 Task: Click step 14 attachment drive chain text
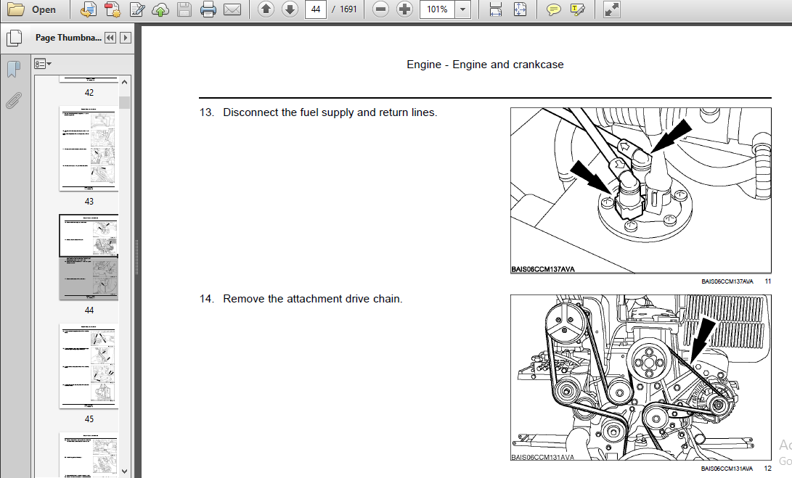[x=313, y=298]
